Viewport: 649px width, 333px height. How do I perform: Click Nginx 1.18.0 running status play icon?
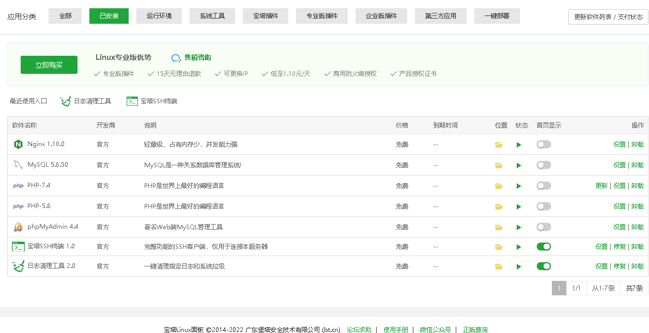point(519,145)
